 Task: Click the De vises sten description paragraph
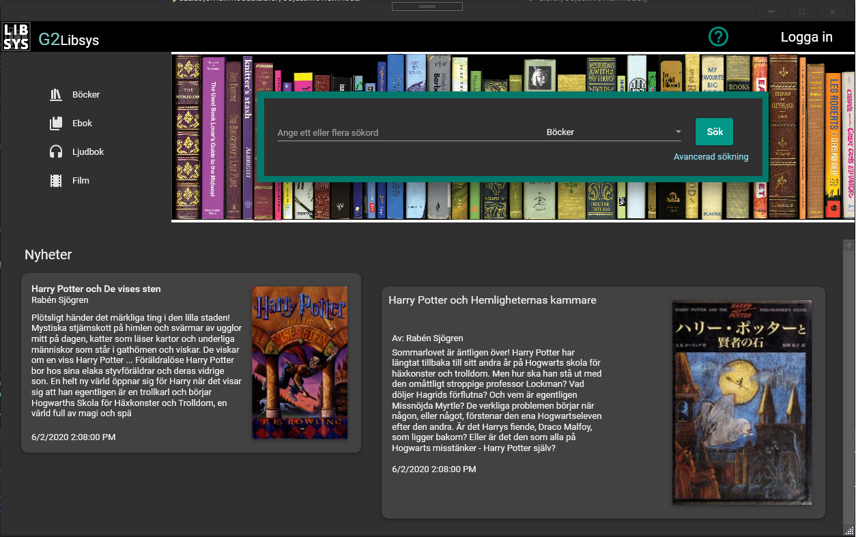(136, 365)
